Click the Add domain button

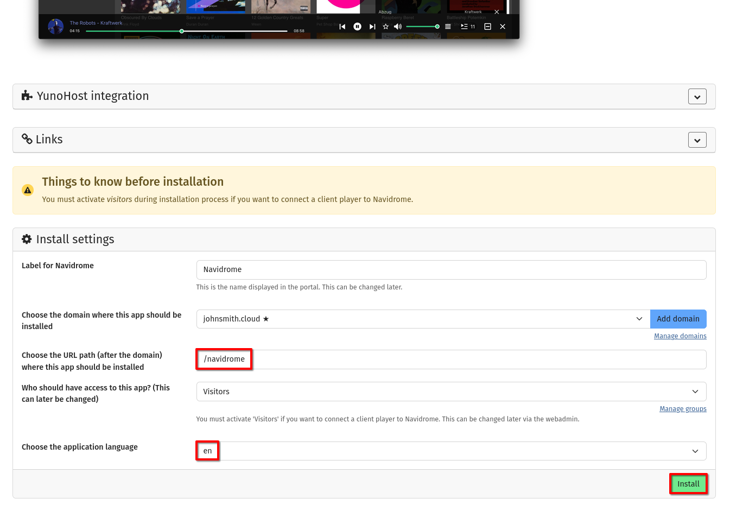pos(678,319)
